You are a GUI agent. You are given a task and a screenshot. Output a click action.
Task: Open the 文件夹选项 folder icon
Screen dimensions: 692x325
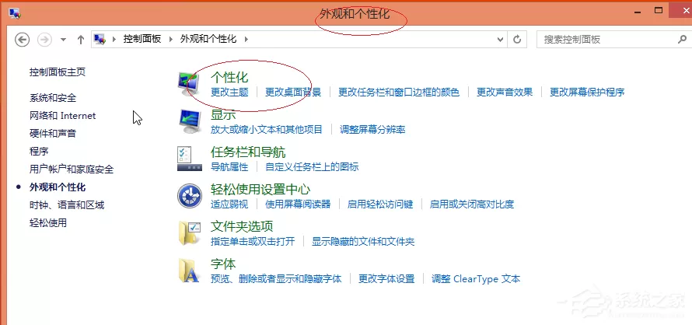click(190, 233)
